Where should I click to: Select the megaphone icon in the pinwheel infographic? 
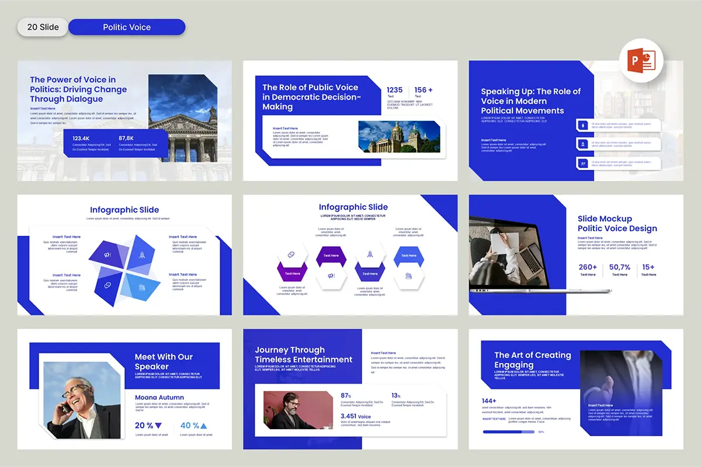pos(107,255)
